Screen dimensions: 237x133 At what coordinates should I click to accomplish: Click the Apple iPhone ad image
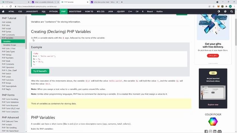pos(213,27)
